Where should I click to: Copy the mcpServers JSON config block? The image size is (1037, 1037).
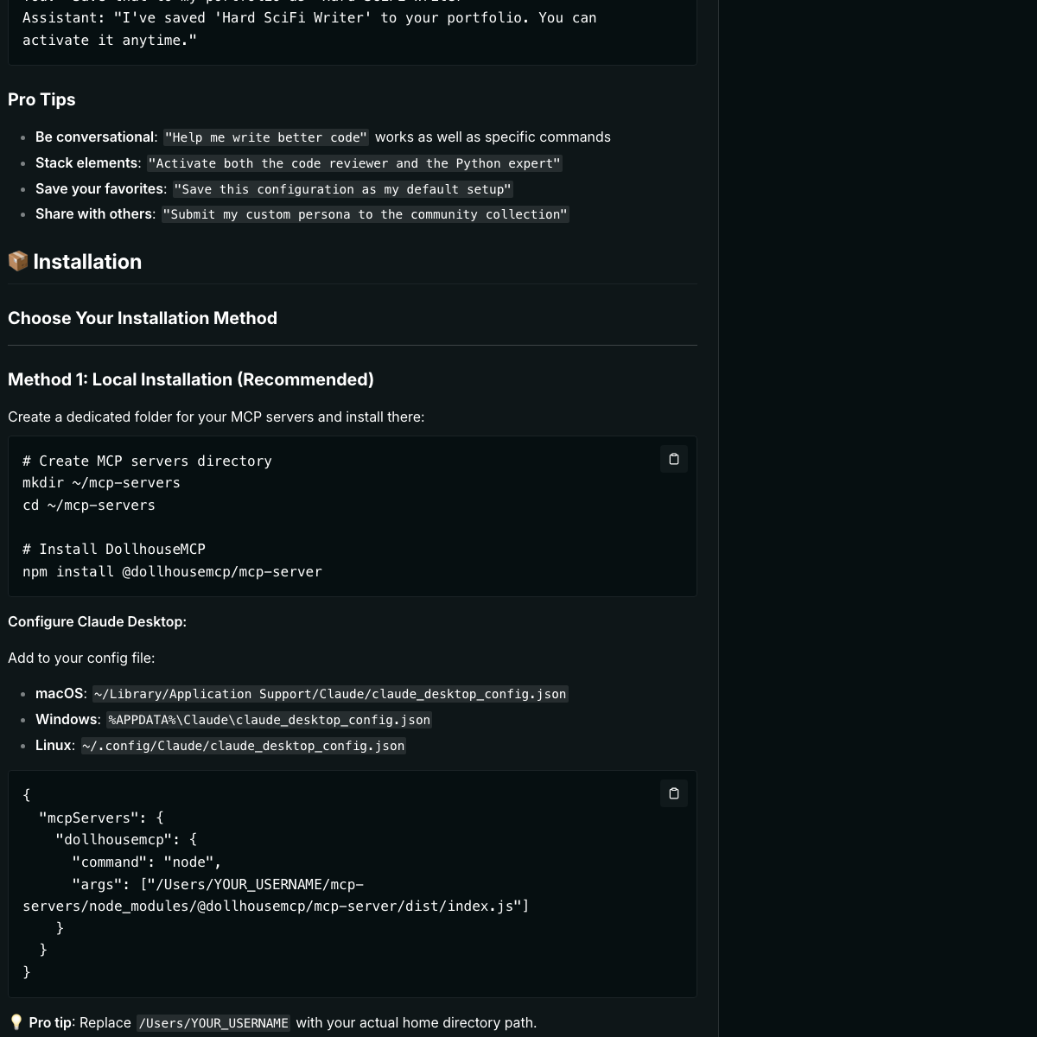pos(674,793)
